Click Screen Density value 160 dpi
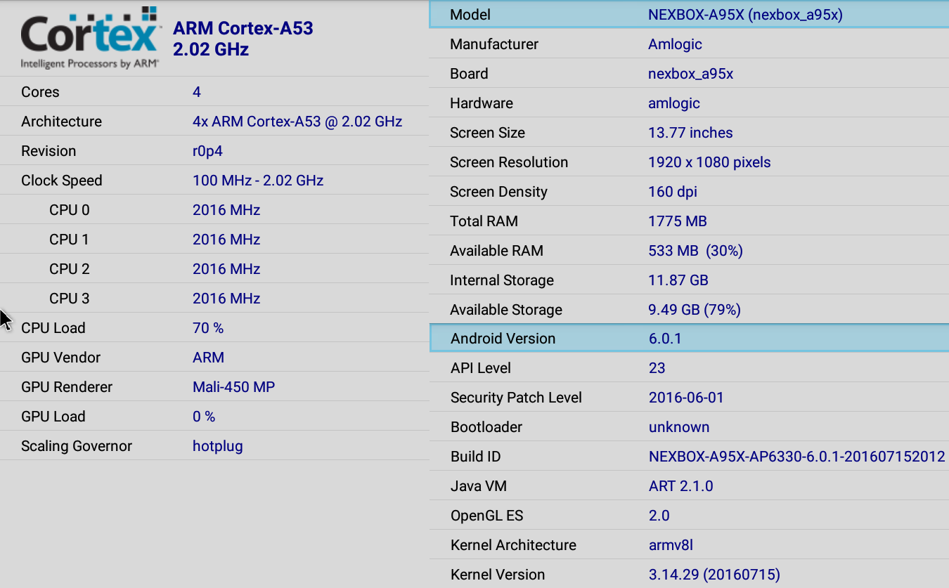Image resolution: width=949 pixels, height=588 pixels. (673, 192)
